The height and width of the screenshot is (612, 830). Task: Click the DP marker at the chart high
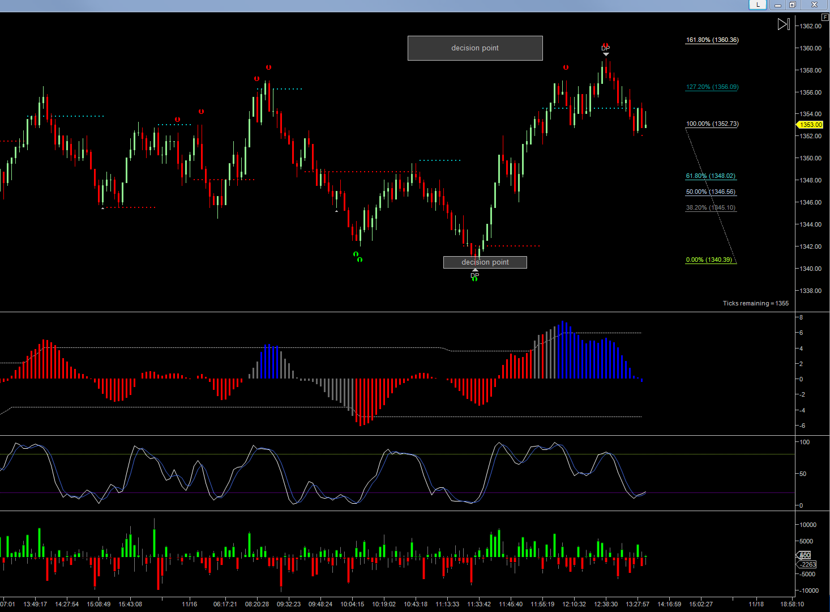(605, 49)
